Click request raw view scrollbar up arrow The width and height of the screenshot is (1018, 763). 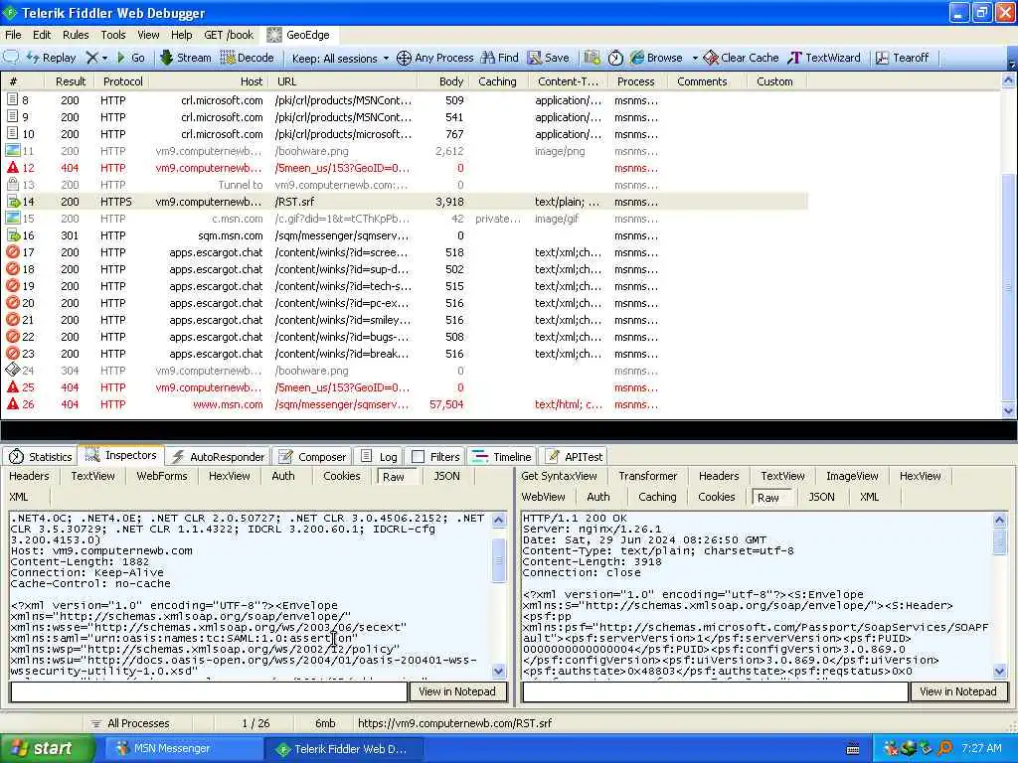point(499,519)
